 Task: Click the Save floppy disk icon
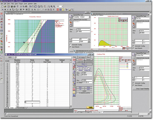[x=12, y=6]
